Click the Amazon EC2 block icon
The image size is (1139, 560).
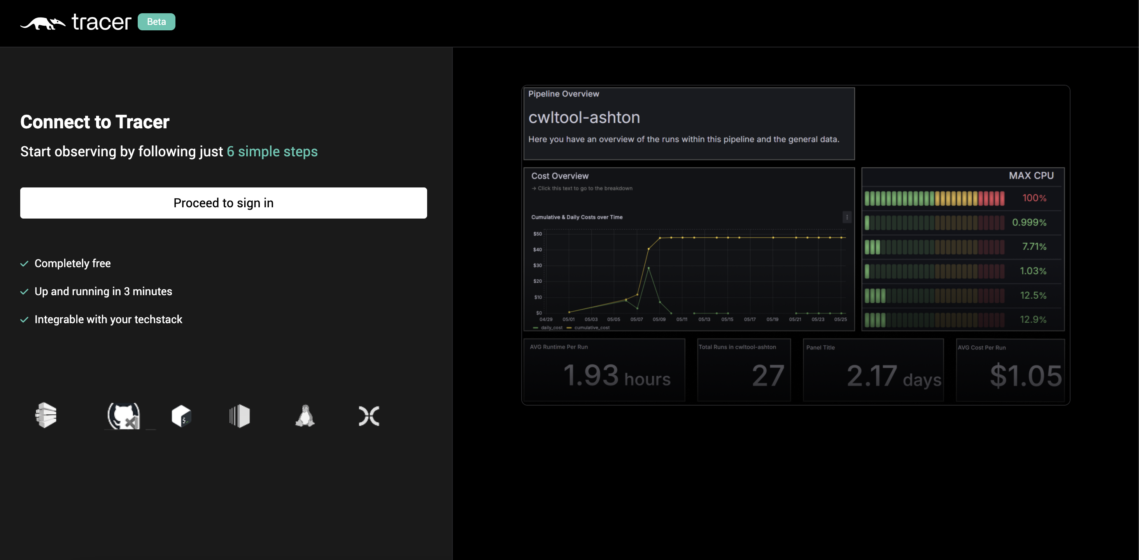click(x=240, y=416)
